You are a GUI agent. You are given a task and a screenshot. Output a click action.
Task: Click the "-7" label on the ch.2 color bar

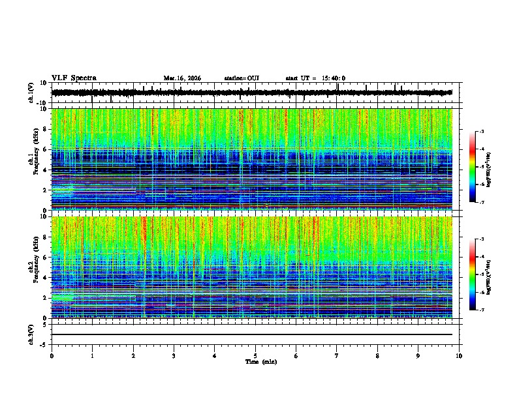pyautogui.click(x=482, y=310)
